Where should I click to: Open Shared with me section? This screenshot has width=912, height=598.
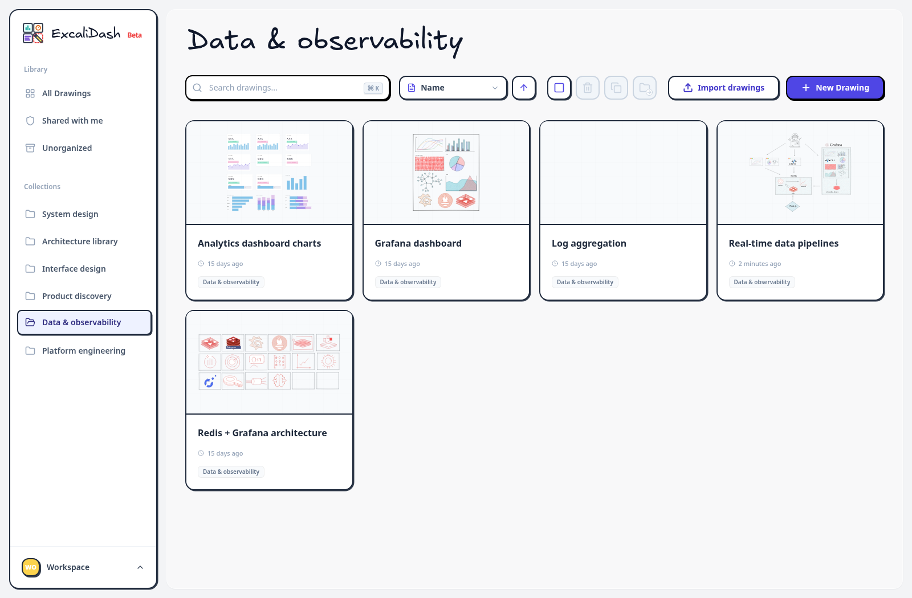(x=84, y=121)
